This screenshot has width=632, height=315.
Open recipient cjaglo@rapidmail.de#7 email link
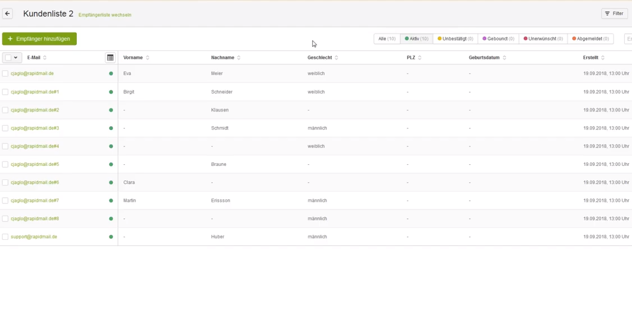click(35, 201)
